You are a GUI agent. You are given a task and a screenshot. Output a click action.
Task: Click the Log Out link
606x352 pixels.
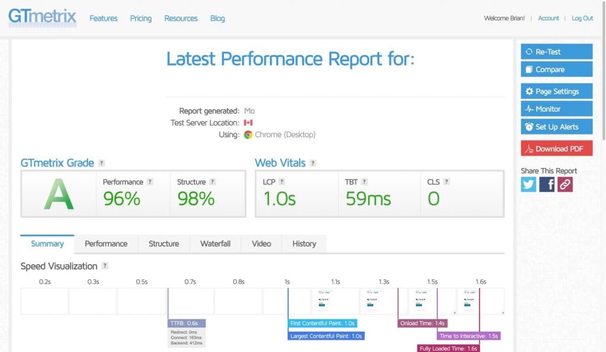(x=582, y=18)
